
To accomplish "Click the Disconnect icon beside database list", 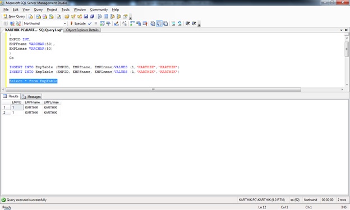I will tap(12, 24).
